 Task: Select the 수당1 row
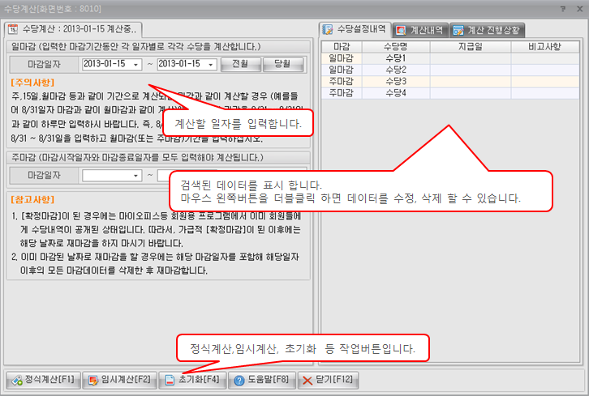tap(450, 58)
